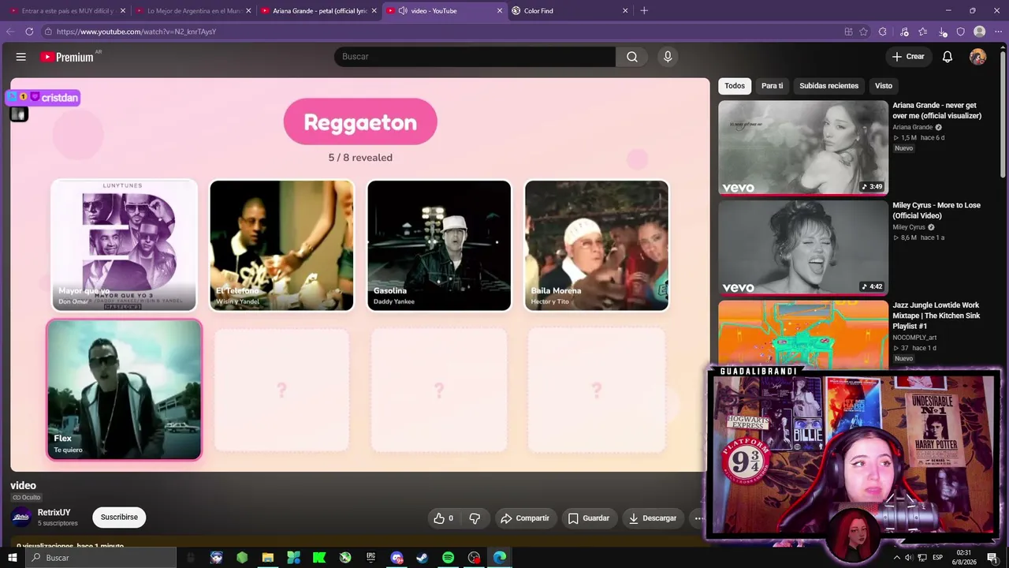
Task: Go back in browser history
Action: coord(10,32)
